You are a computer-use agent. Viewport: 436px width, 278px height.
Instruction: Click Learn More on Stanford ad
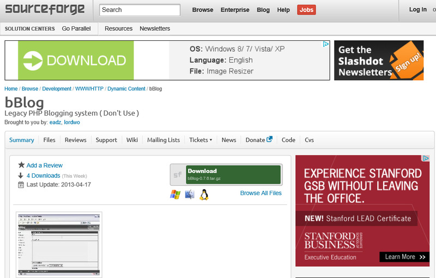(404, 257)
